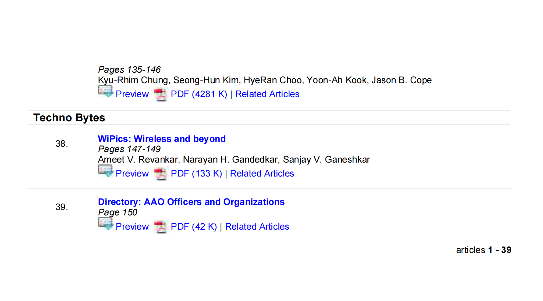Open the WiPics: Wireless and beyond article
This screenshot has width=543, height=301.
pyautogui.click(x=162, y=139)
